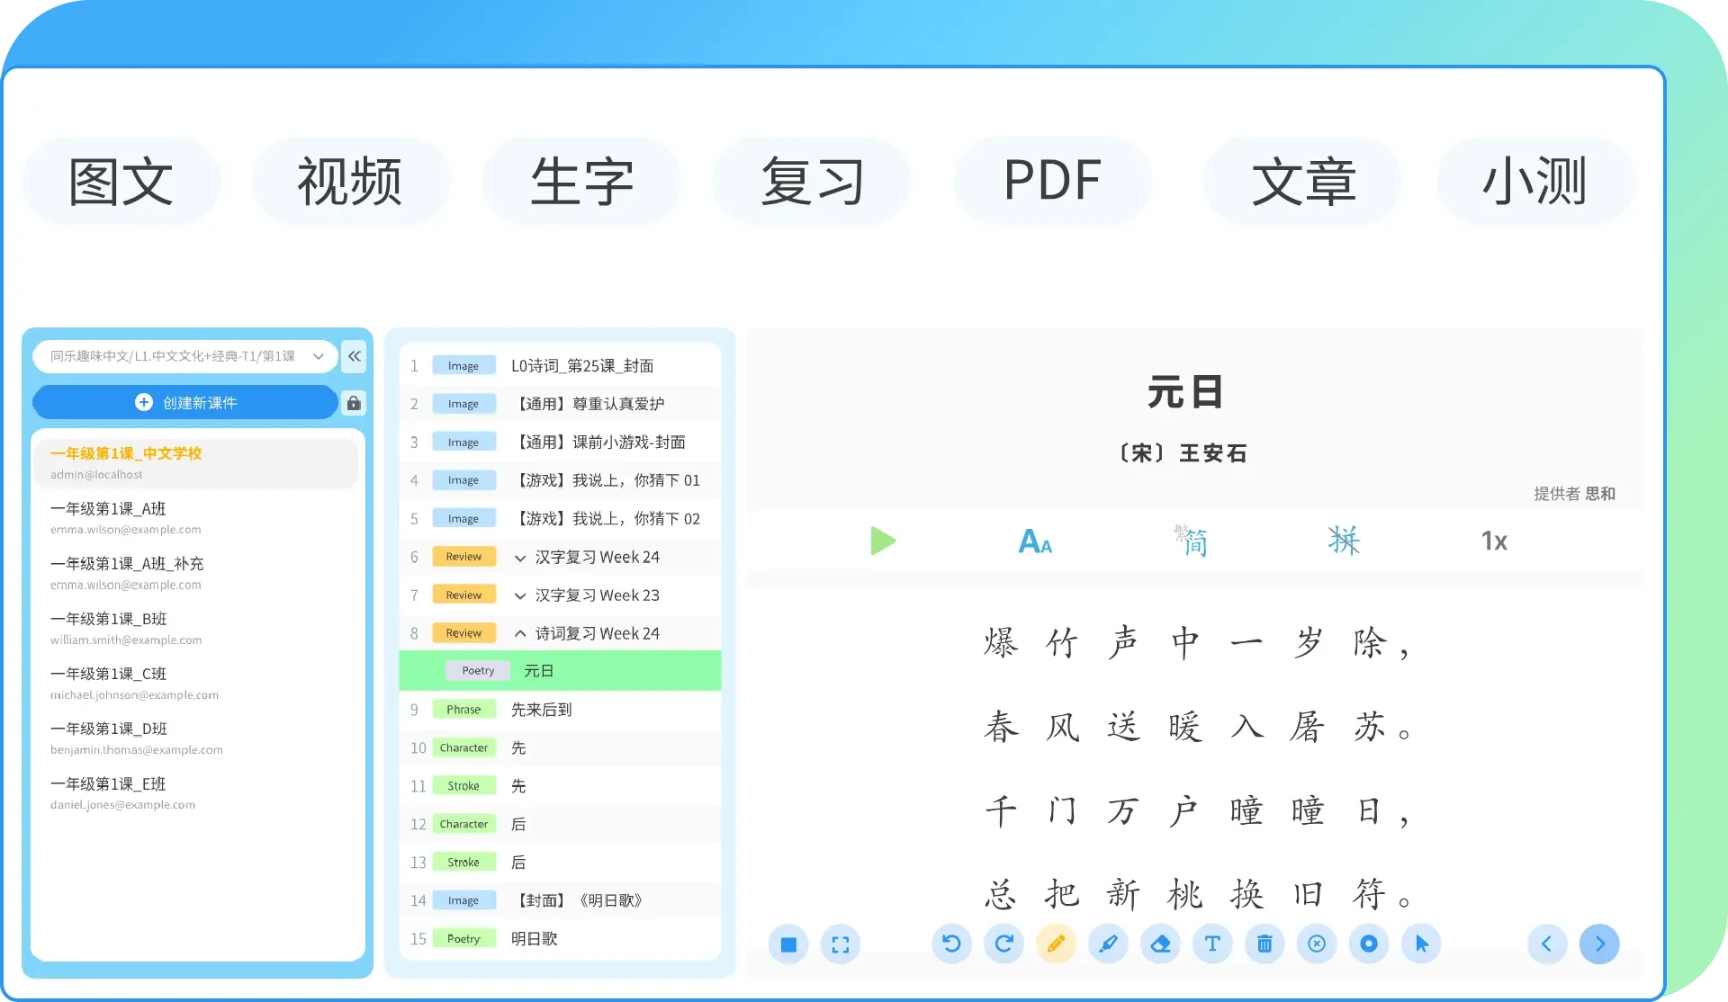Viewport: 1728px width, 1002px height.
Task: Redo the drawing action
Action: 1003,944
